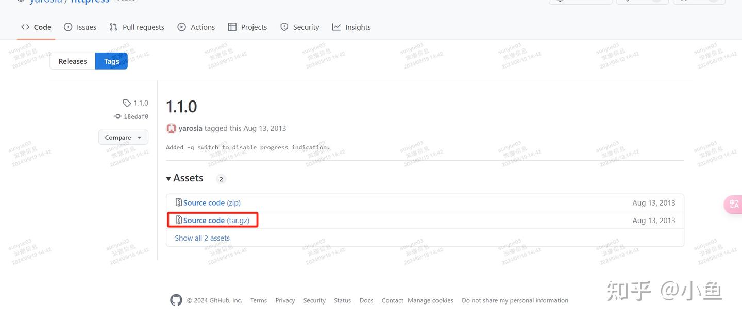Viewport: 742px width, 321px height.
Task: Download Source code (zip) link
Action: [x=212, y=202]
